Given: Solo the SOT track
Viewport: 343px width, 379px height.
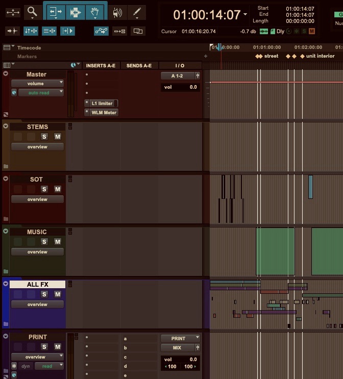Looking at the screenshot, I should (x=44, y=189).
